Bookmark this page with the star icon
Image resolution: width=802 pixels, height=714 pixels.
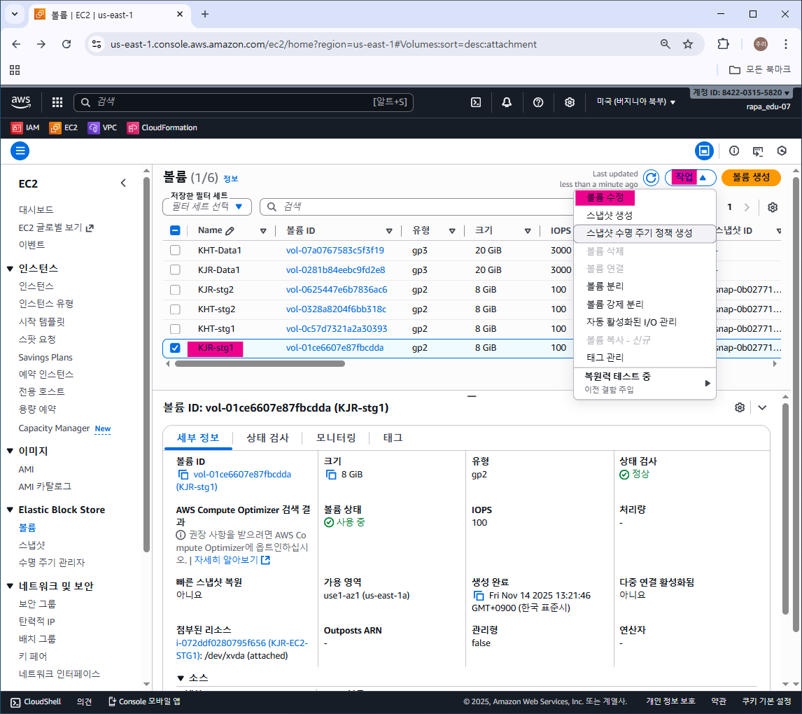pos(688,44)
